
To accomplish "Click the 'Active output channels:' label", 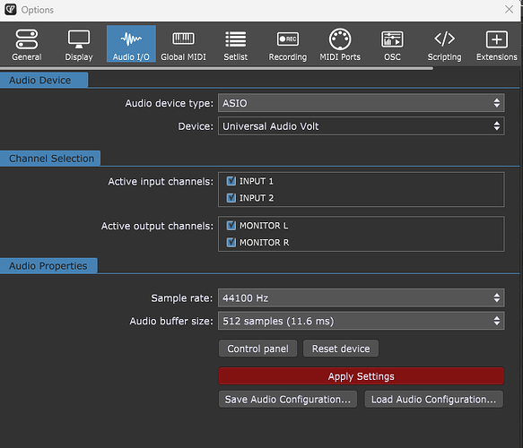I will point(157,226).
